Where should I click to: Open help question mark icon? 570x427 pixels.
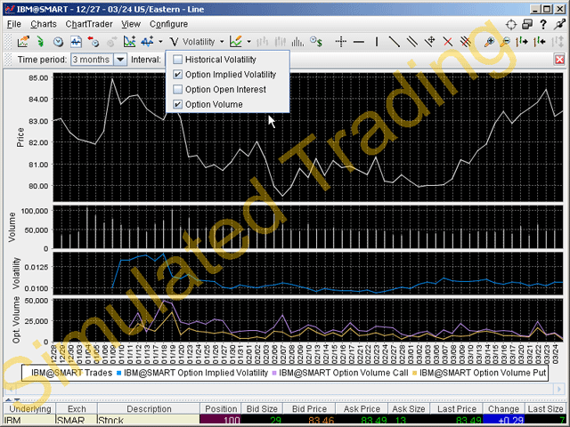(x=543, y=24)
